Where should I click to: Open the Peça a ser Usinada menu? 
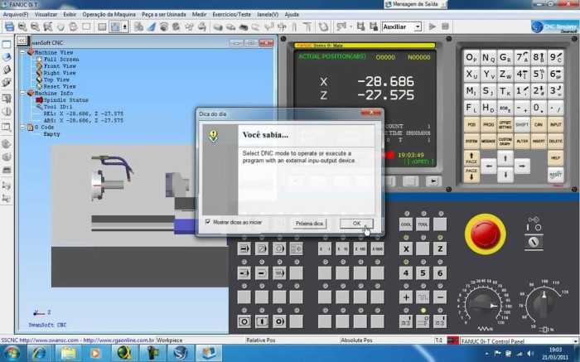click(x=164, y=14)
